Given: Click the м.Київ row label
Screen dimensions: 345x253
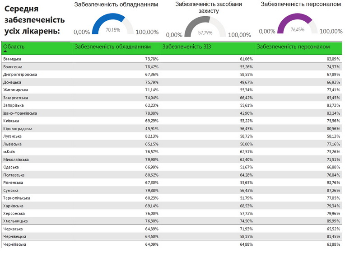Looking at the screenshot, I should [9, 152].
